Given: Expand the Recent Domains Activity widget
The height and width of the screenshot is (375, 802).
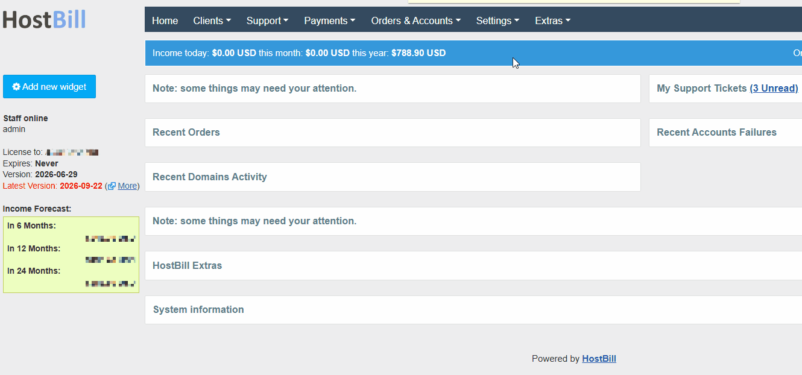Looking at the screenshot, I should [393, 177].
